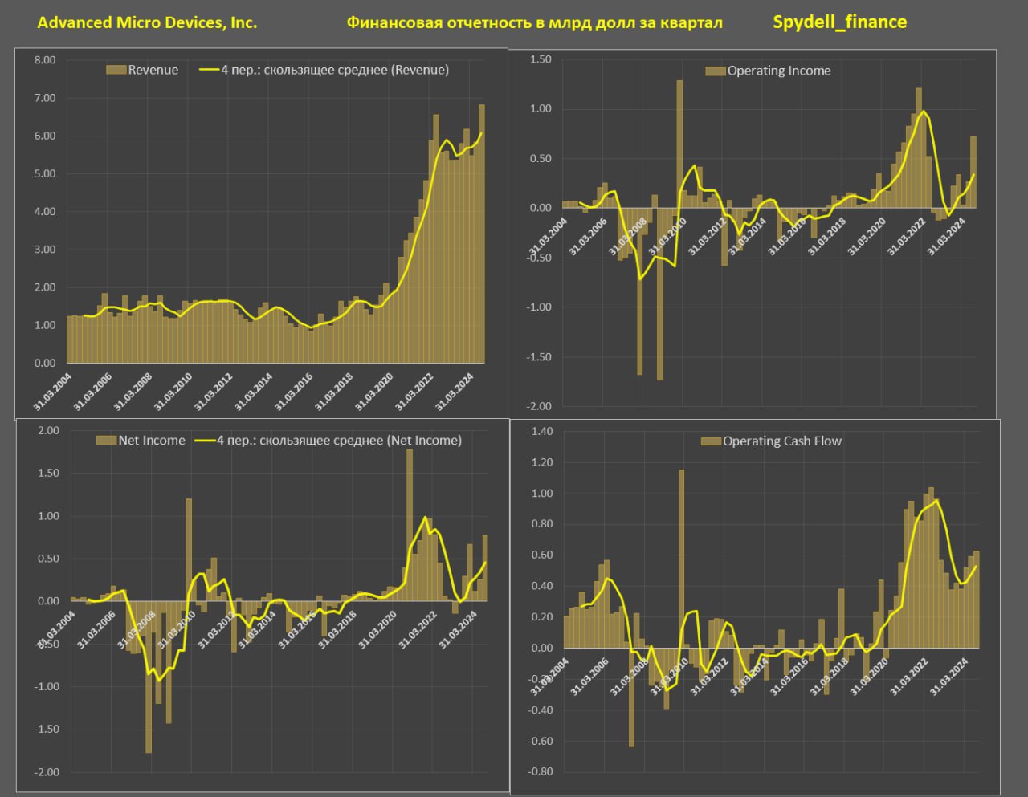The image size is (1028, 797).
Task: Click the Operating Cash Flow legend label
Action: (x=781, y=441)
